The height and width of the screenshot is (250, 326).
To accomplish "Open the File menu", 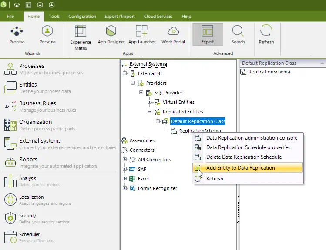I will click(x=10, y=17).
